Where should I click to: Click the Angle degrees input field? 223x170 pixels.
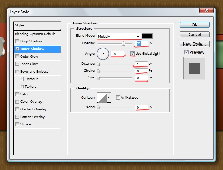pyautogui.click(x=118, y=54)
